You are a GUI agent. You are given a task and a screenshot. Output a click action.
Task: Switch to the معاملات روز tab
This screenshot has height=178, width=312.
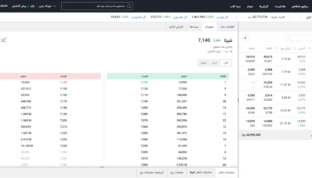[177, 173]
